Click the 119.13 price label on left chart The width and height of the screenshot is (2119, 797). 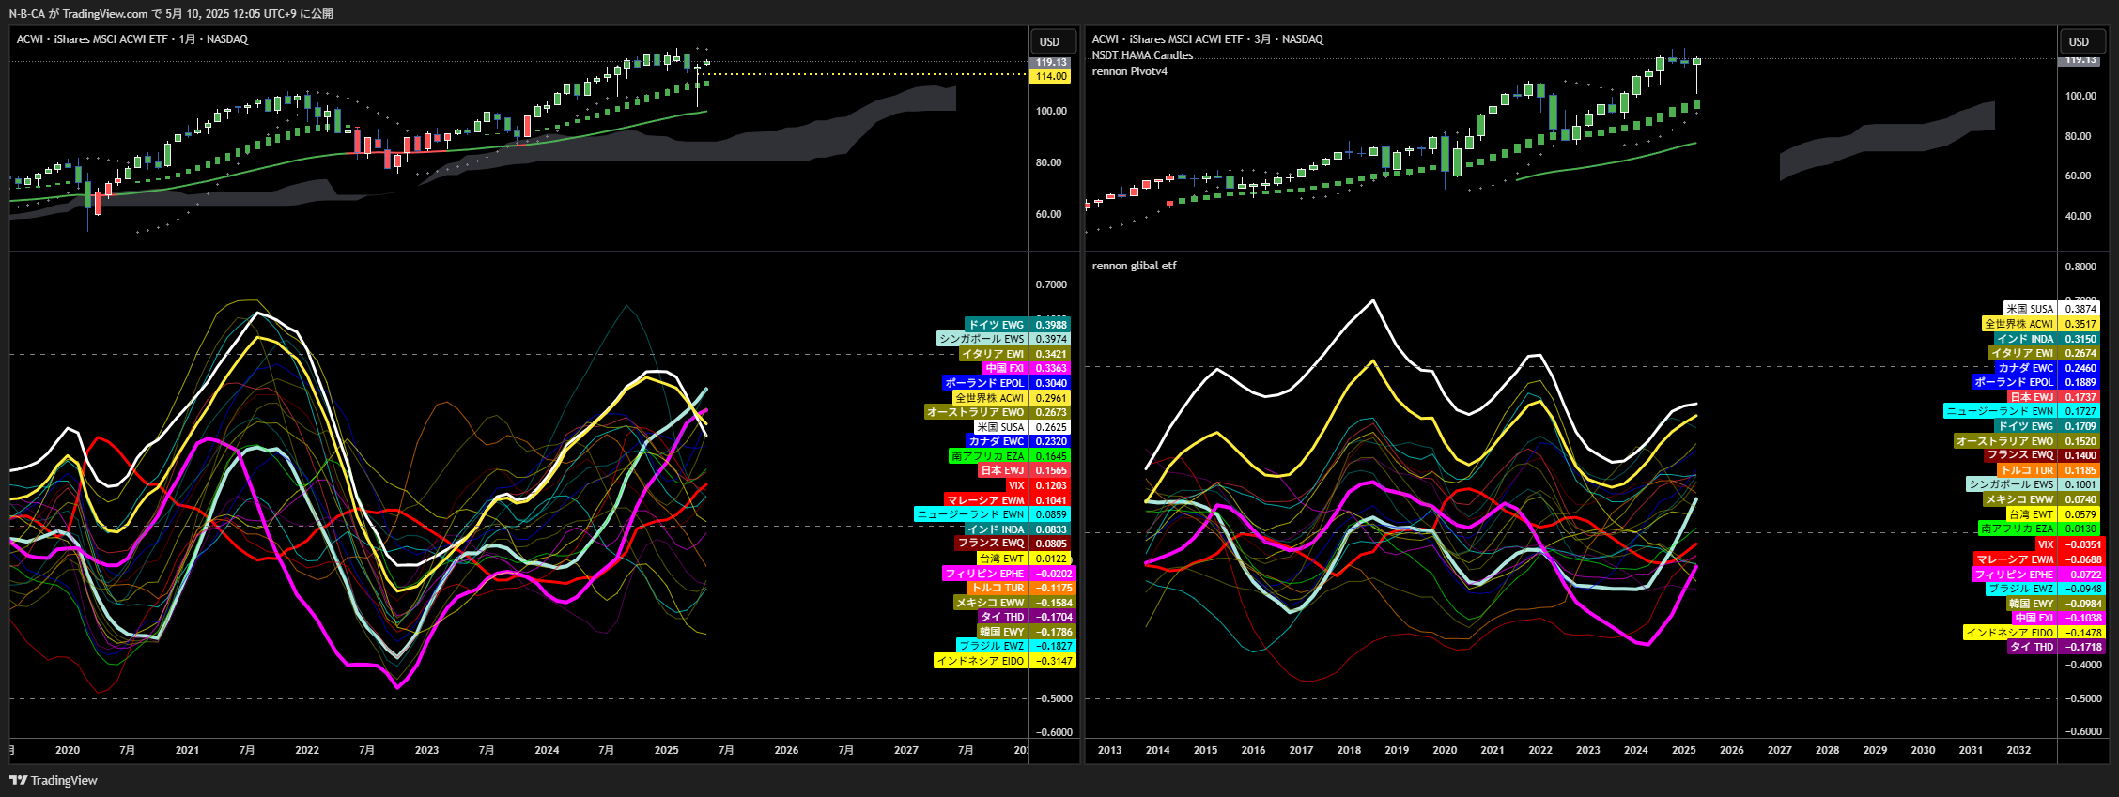pos(1051,62)
